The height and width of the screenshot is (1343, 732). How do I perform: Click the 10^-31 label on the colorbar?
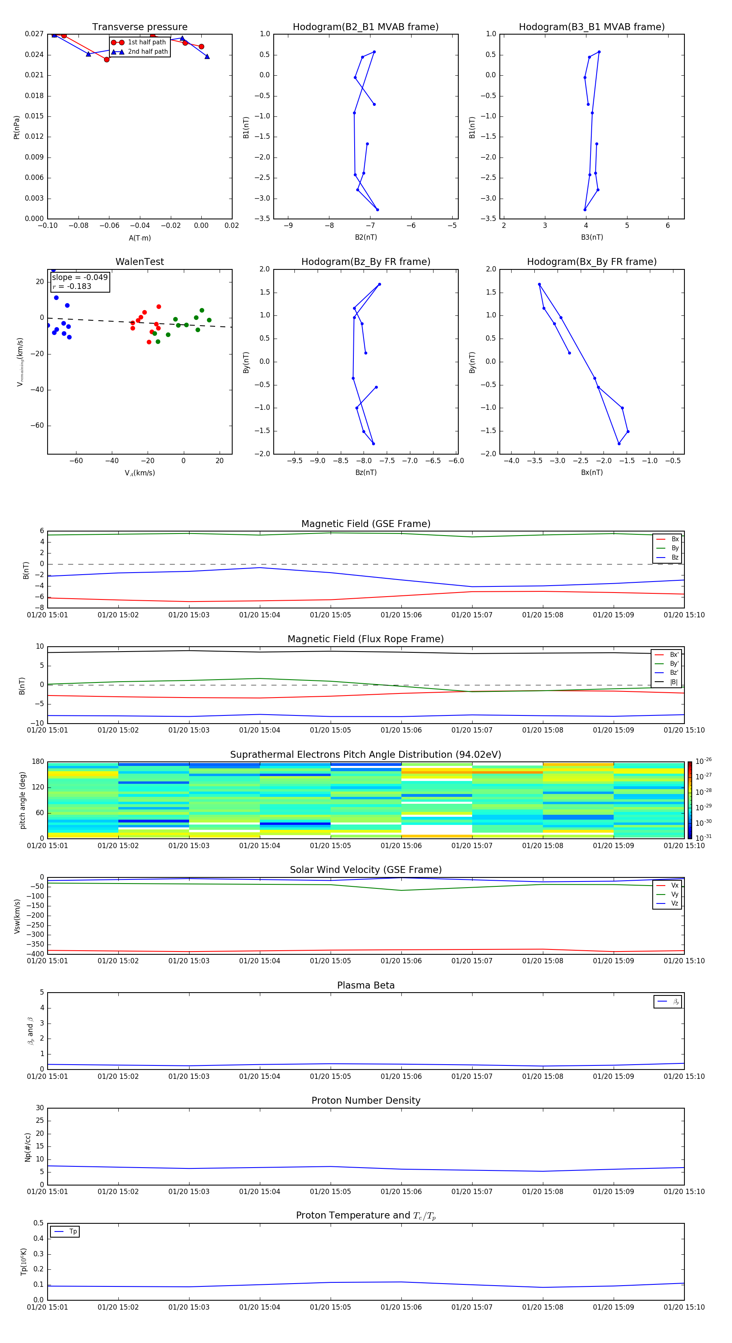point(704,838)
